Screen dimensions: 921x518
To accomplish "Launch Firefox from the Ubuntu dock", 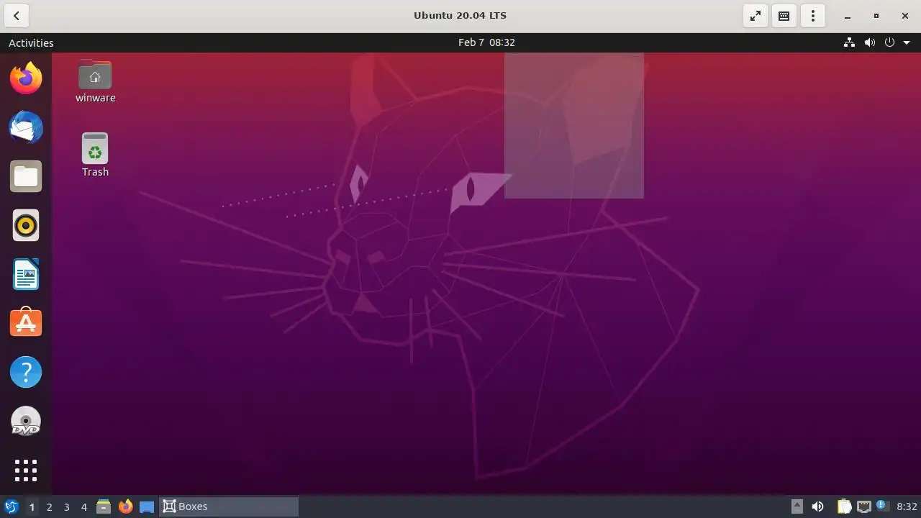I will (x=26, y=78).
